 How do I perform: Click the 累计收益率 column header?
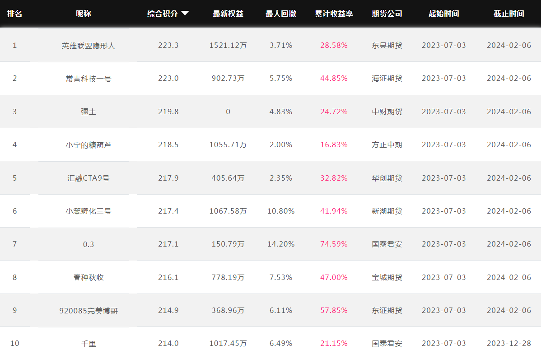pos(334,14)
